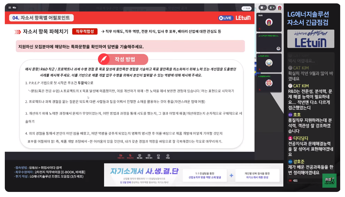Click the '제가 배운 전공과목들을' chat message

coord(310,170)
